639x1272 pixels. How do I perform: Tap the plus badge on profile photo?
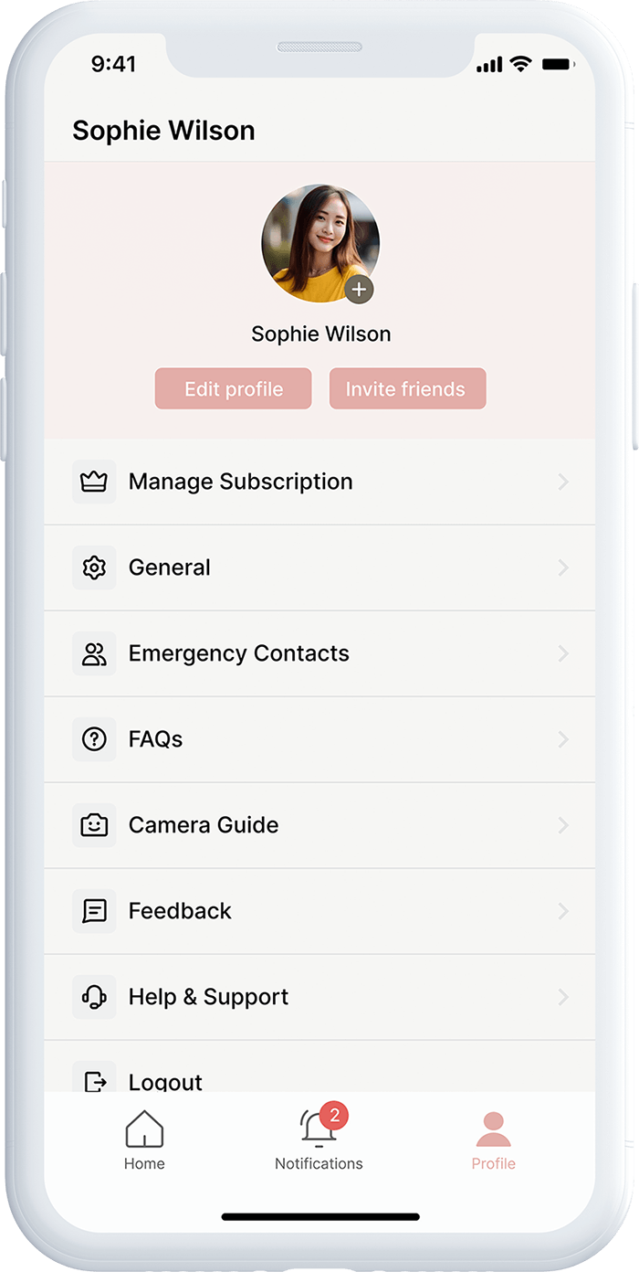[x=360, y=290]
